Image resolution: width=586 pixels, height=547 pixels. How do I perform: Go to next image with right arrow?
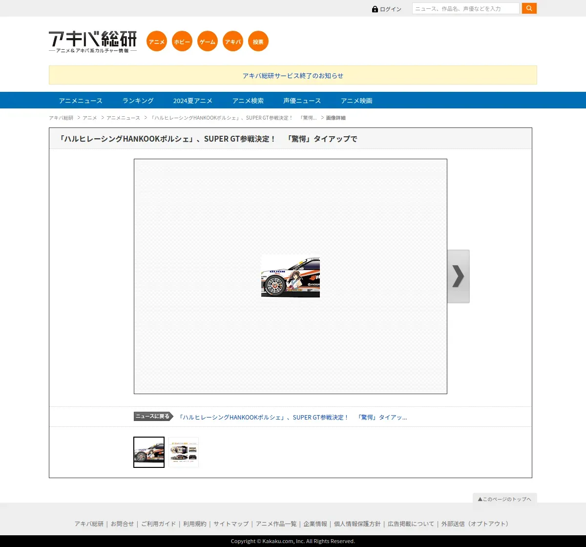point(458,276)
